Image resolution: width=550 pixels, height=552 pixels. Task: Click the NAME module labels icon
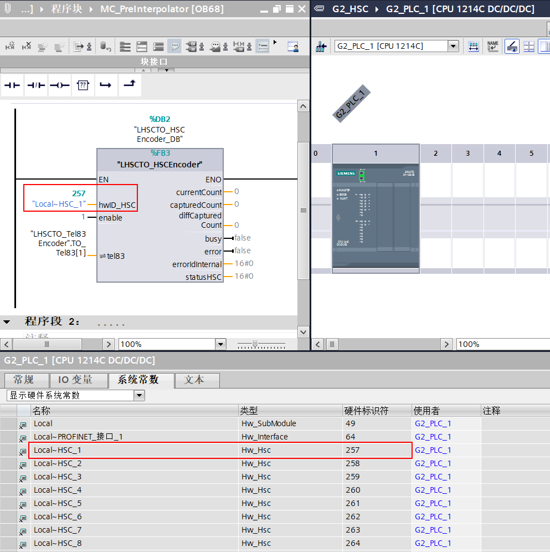[x=492, y=46]
